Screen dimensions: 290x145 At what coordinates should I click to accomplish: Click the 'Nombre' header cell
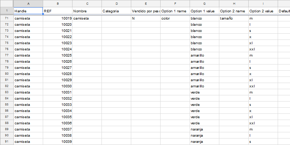pyautogui.click(x=87, y=11)
